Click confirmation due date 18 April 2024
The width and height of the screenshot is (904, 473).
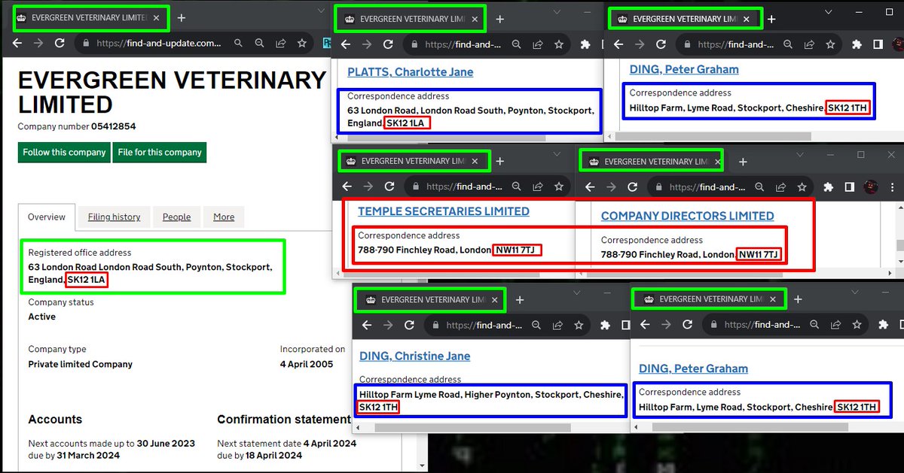(x=274, y=455)
